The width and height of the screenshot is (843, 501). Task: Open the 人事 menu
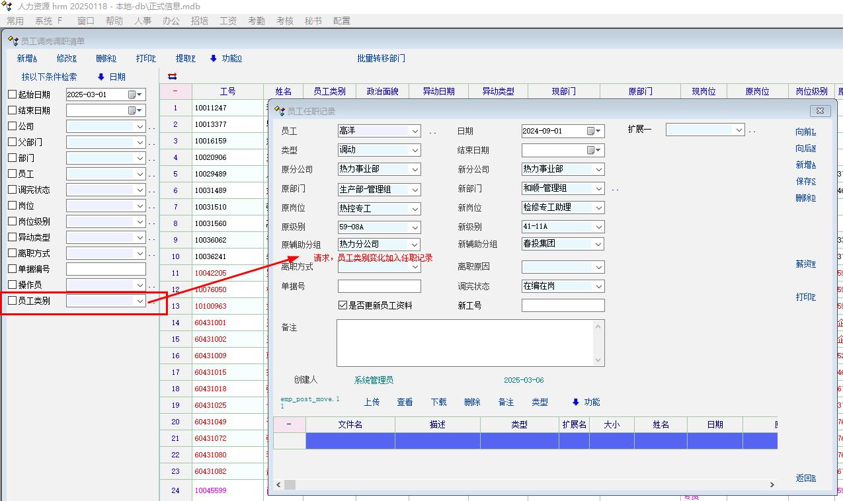point(143,20)
